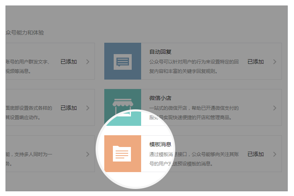Open the 微信小店 title link
The height and width of the screenshot is (196, 294).
[x=160, y=98]
